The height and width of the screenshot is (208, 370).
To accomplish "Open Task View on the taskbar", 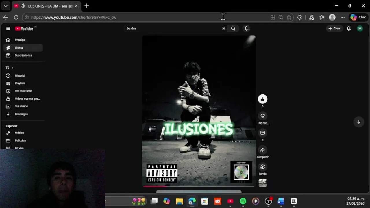I will (154, 201).
